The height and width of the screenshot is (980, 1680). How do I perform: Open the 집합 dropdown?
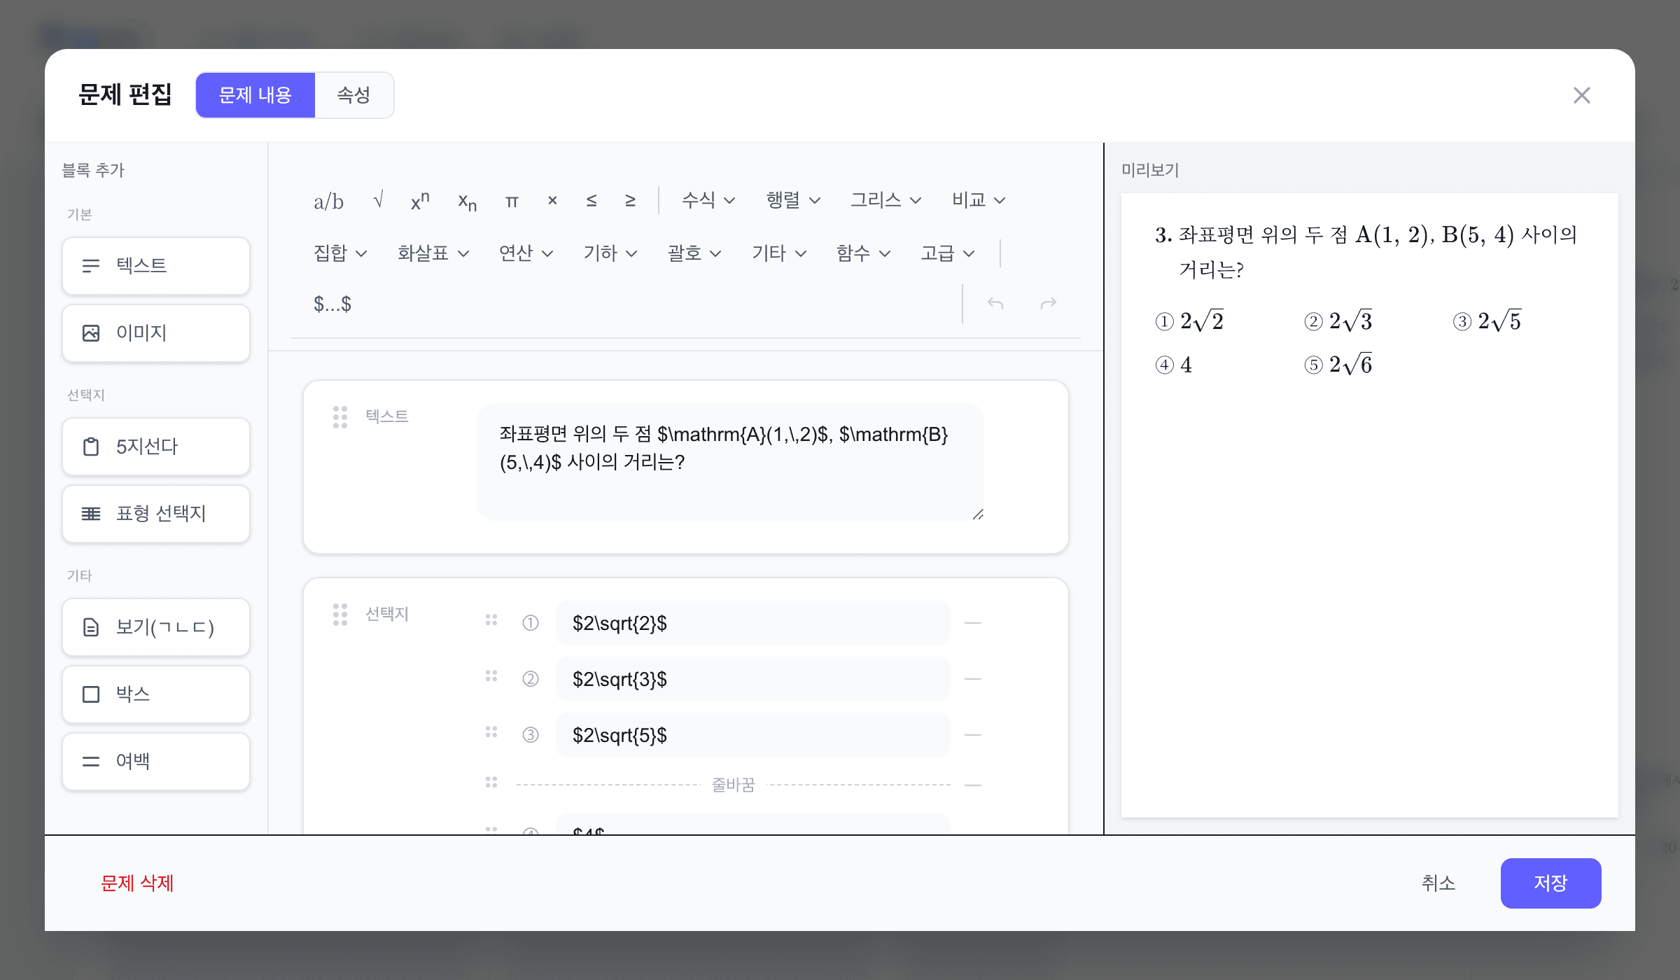340,253
